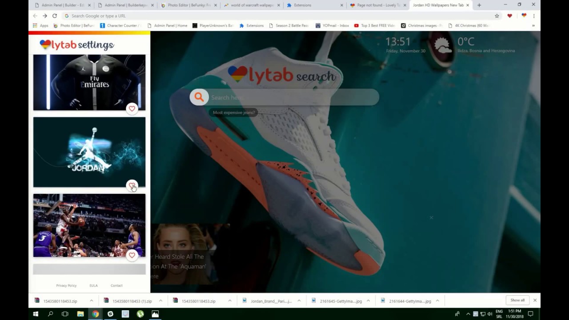Open Windows taskbar search
The width and height of the screenshot is (569, 320).
tap(50, 314)
